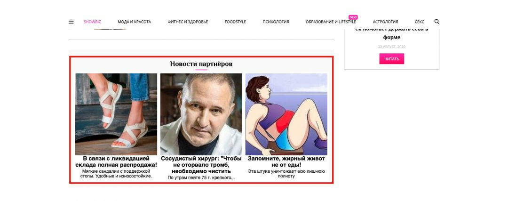Click headline 'В связи с ликвидацией склада'

(116, 162)
